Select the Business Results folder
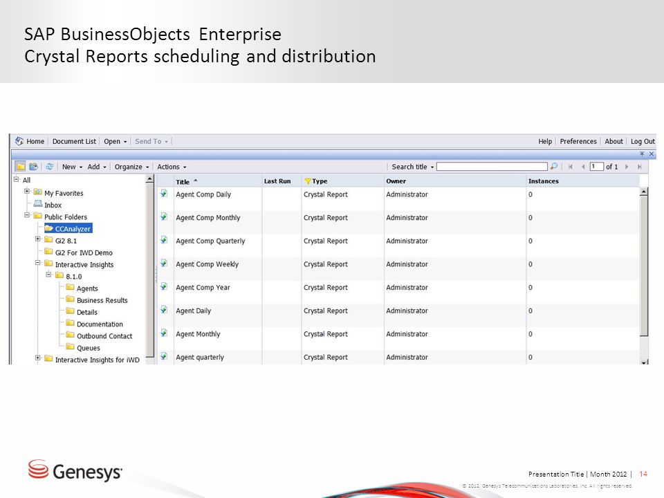664x498 pixels. pyautogui.click(x=102, y=300)
